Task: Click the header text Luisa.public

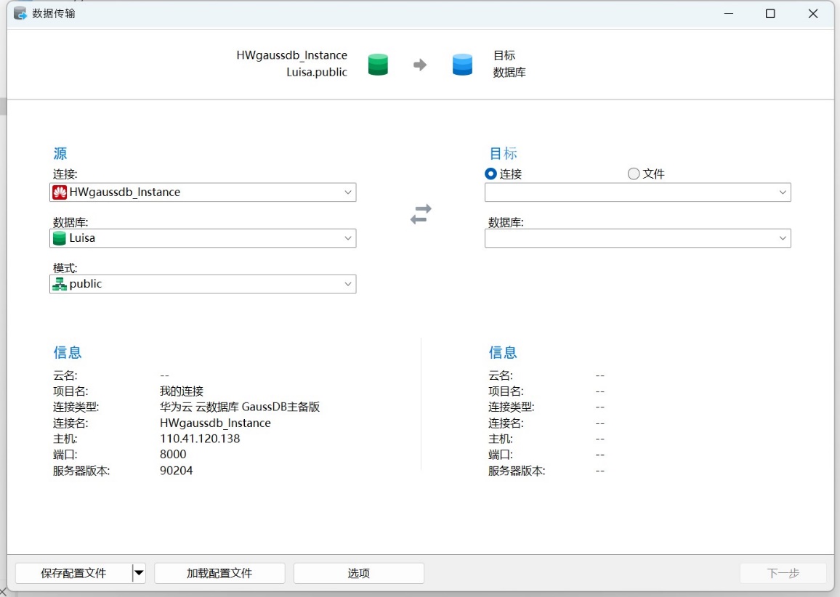Action: 317,73
